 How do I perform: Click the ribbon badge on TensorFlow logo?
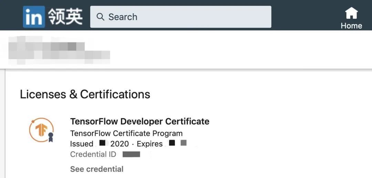click(51, 137)
